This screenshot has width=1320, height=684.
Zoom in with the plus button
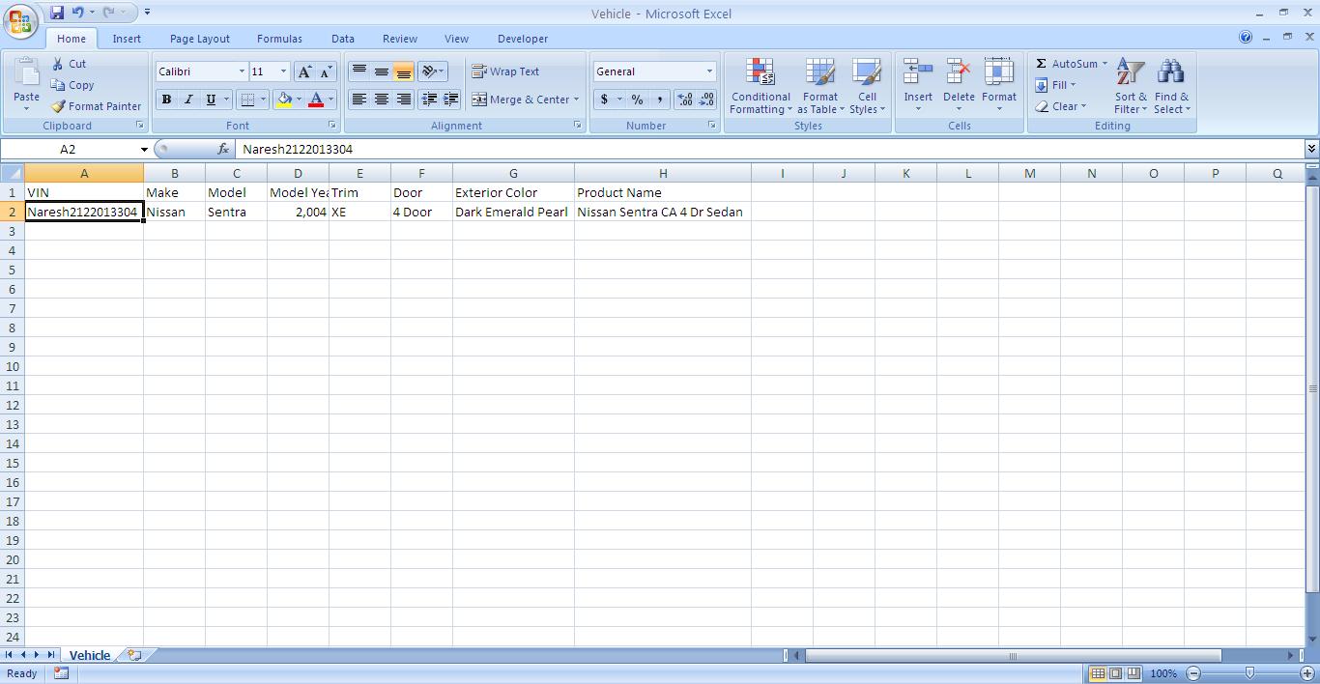[x=1306, y=673]
